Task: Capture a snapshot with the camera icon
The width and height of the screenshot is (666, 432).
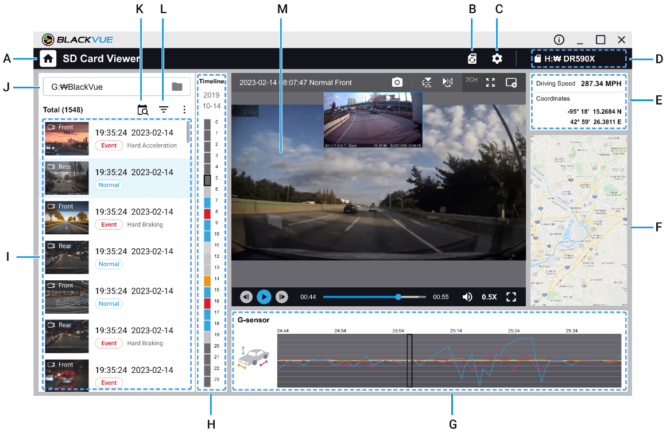Action: pyautogui.click(x=397, y=82)
